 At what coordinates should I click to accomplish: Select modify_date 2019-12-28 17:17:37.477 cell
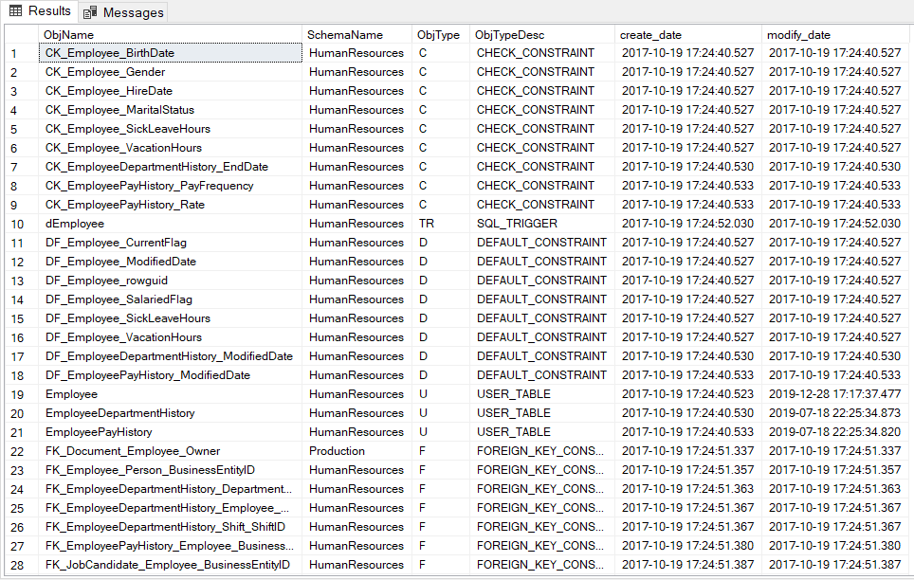[x=837, y=394]
